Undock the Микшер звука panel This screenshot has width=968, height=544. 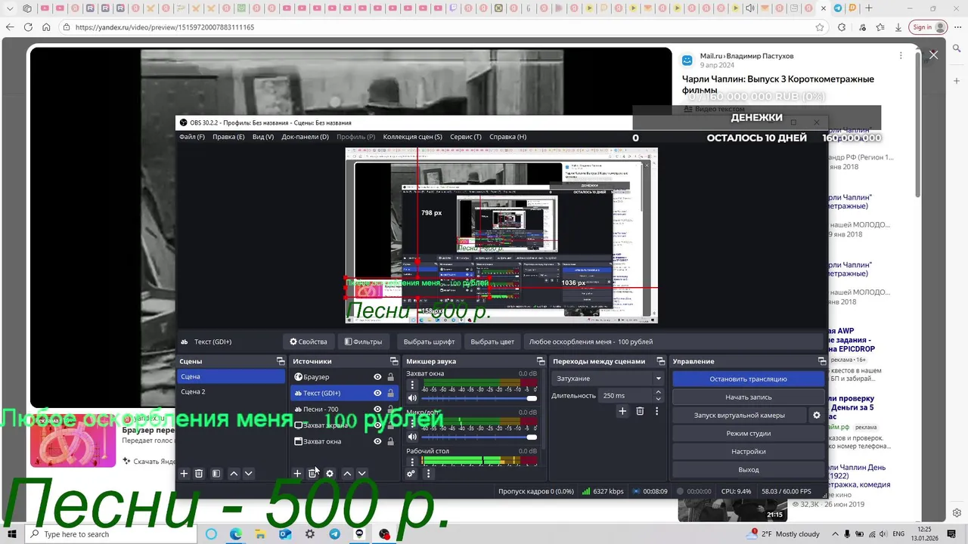(541, 361)
